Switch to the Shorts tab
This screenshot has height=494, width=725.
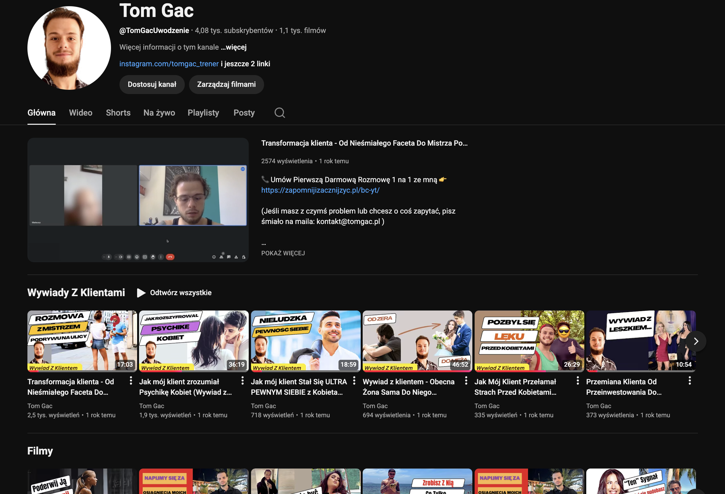[118, 113]
